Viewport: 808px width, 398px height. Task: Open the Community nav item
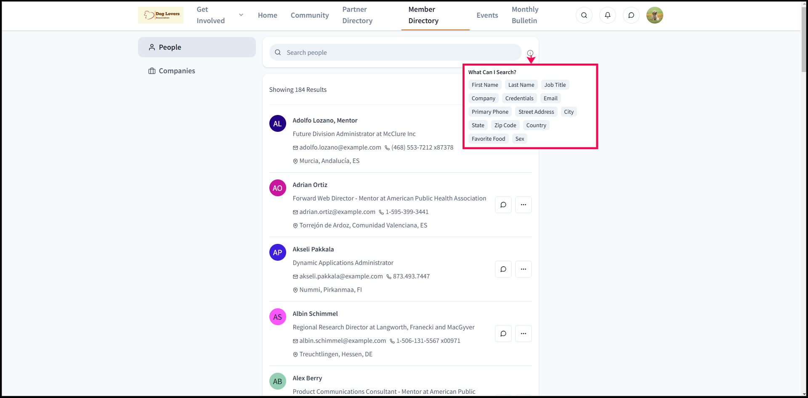pyautogui.click(x=310, y=15)
